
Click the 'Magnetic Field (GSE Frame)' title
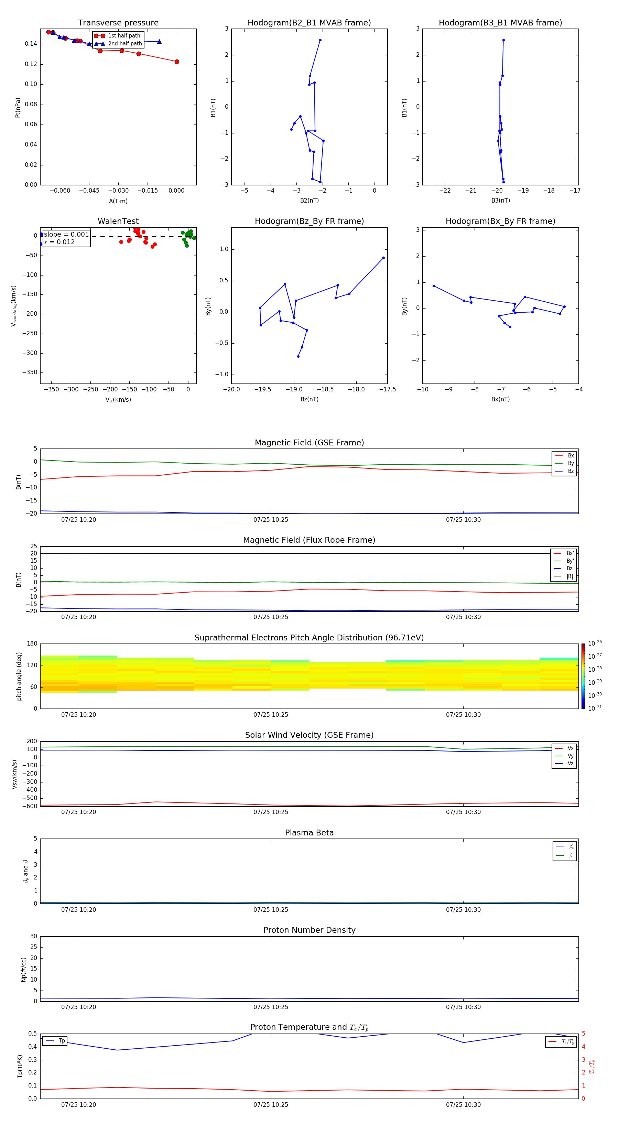click(309, 443)
